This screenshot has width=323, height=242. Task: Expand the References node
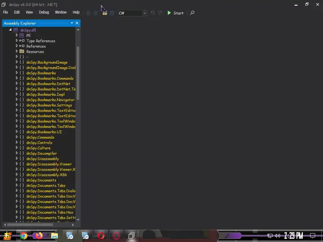pyautogui.click(x=17, y=46)
